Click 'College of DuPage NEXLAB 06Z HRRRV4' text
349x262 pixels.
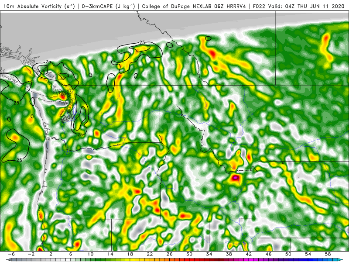pos(194,6)
